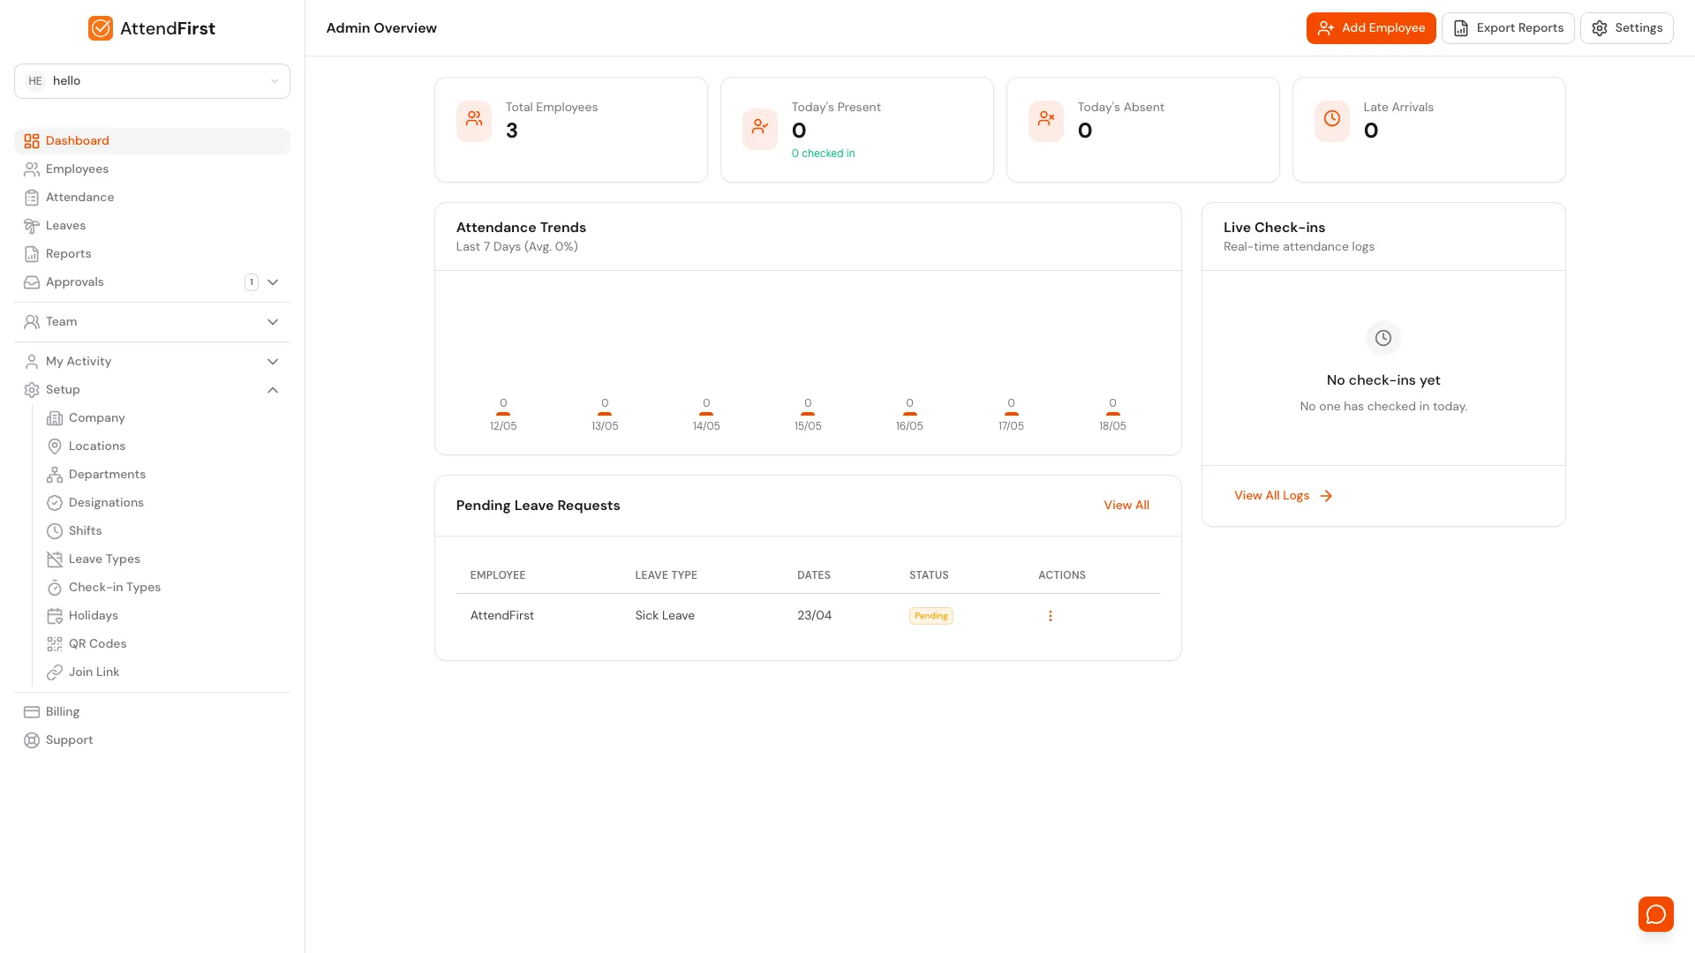The image size is (1695, 953).
Task: Go to Employees in sidebar
Action: click(152, 169)
